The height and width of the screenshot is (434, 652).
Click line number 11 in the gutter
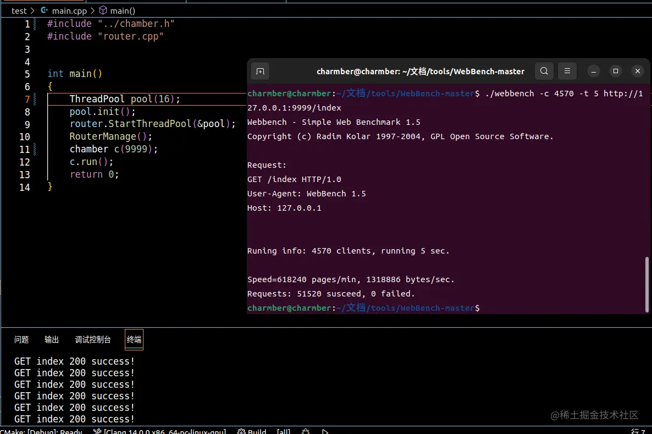(x=25, y=150)
